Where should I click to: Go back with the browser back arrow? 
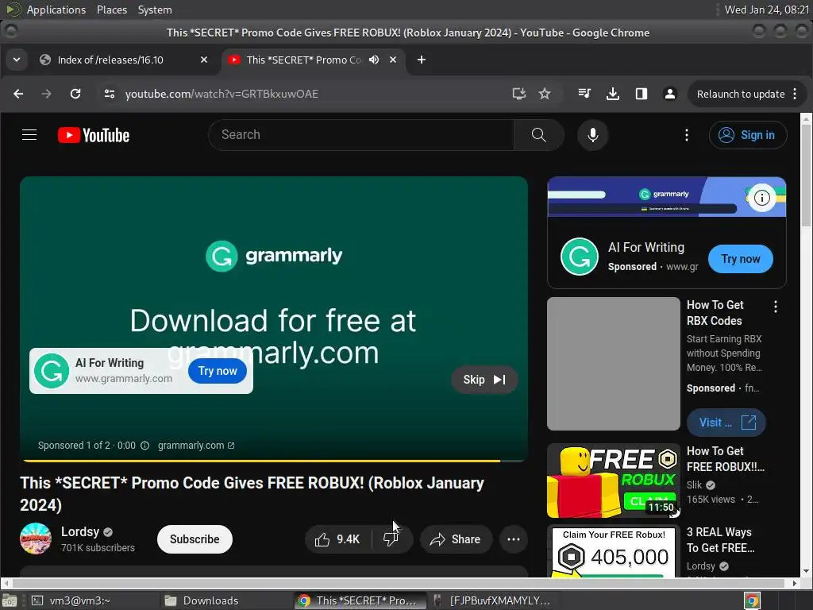click(18, 94)
